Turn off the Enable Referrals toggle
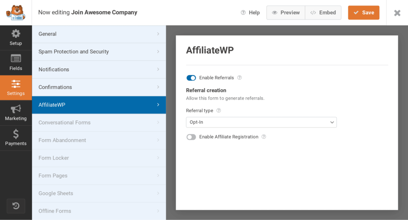Image resolution: width=408 pixels, height=220 pixels. pyautogui.click(x=191, y=78)
